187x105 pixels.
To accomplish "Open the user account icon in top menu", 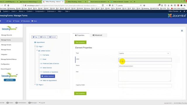I will (x=184, y=11).
